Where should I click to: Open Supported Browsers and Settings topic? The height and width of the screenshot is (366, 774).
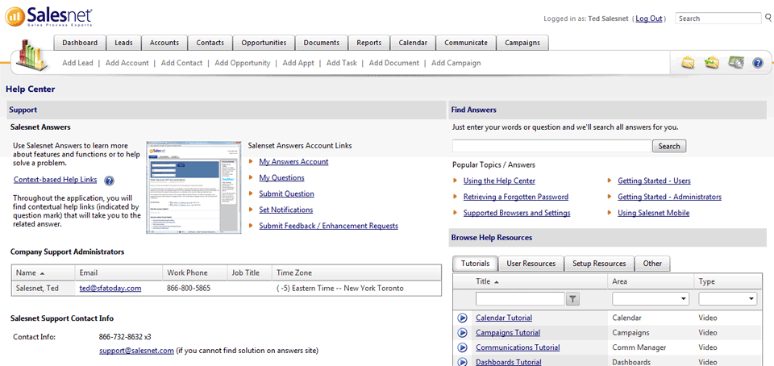517,213
